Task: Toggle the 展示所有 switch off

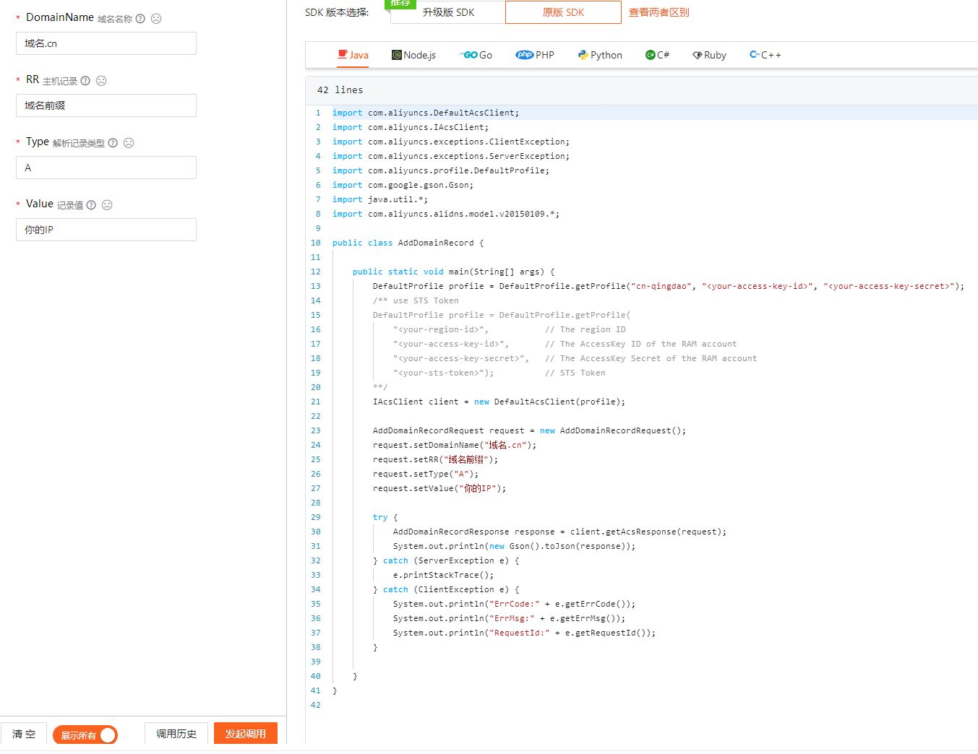Action: [x=85, y=735]
